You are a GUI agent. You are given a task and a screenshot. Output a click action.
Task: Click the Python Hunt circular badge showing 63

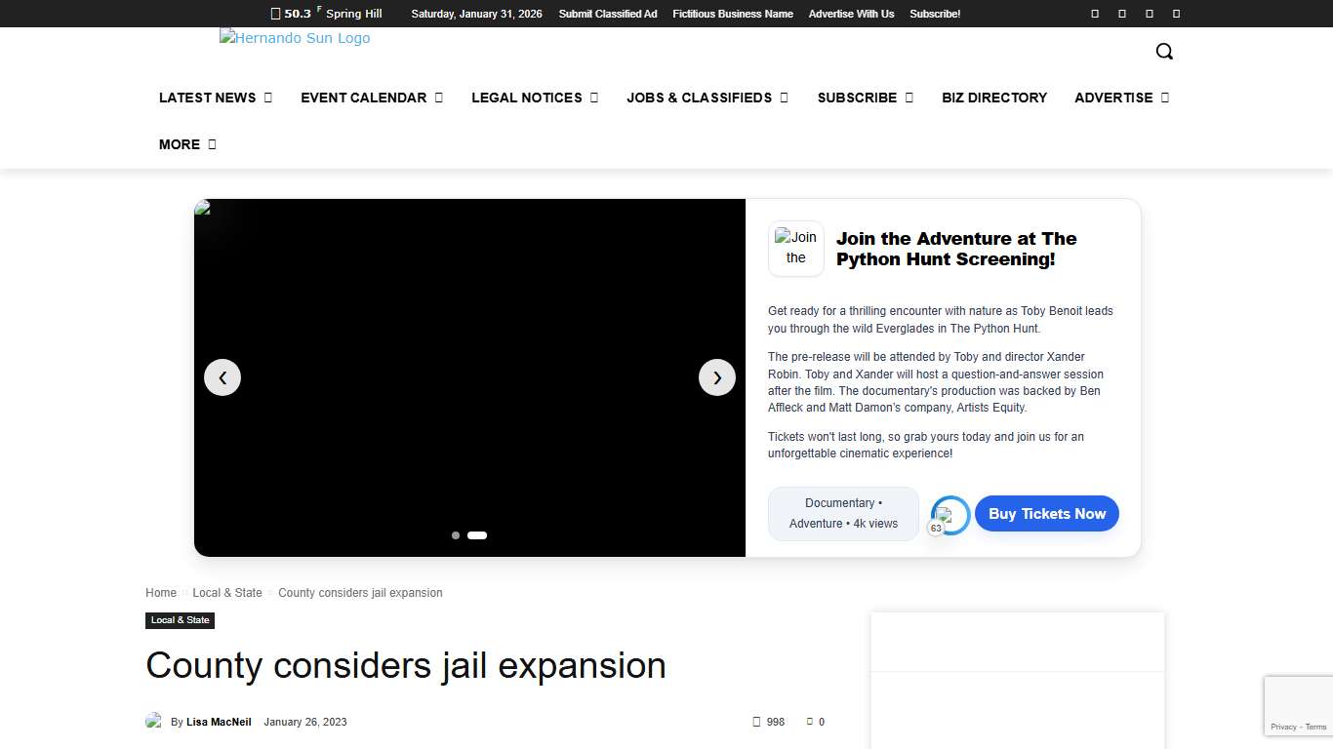coord(948,514)
